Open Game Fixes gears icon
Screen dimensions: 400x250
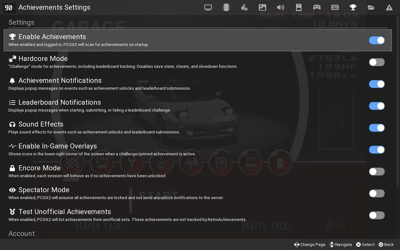[244, 7]
